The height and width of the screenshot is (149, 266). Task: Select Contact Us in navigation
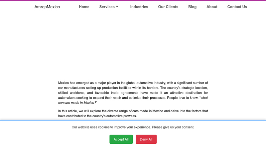237,7
